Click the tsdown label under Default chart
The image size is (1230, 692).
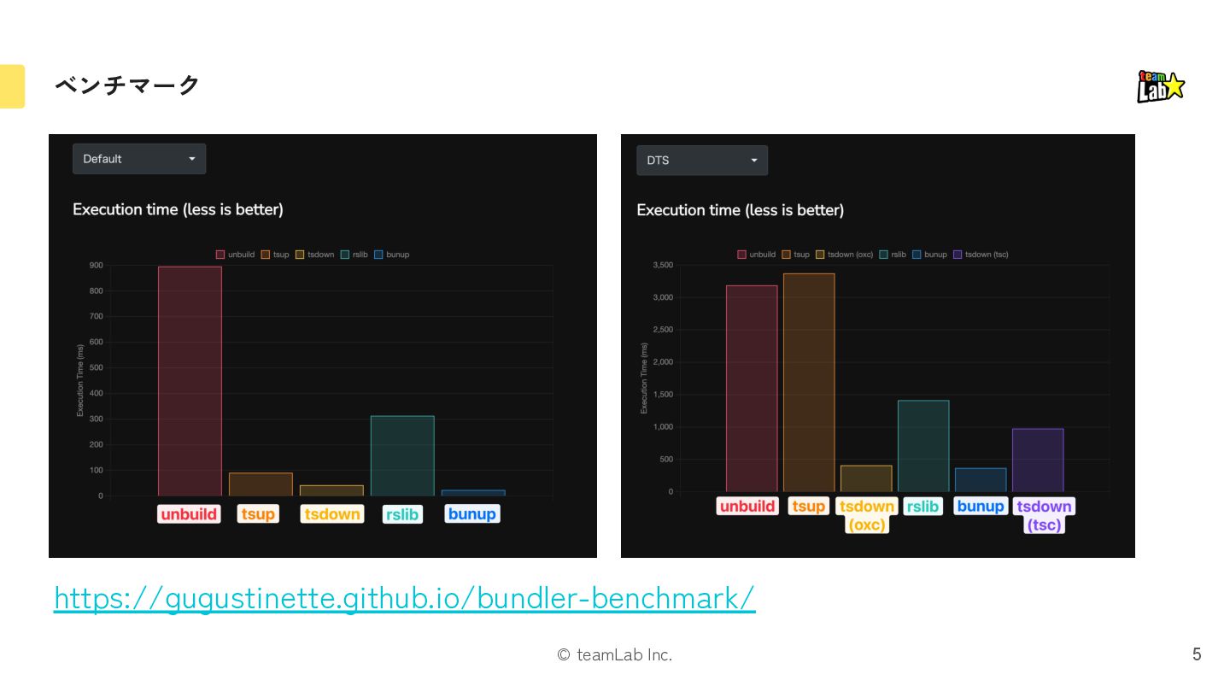(x=332, y=514)
